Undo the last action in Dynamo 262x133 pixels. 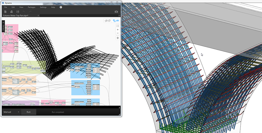click(x=24, y=12)
